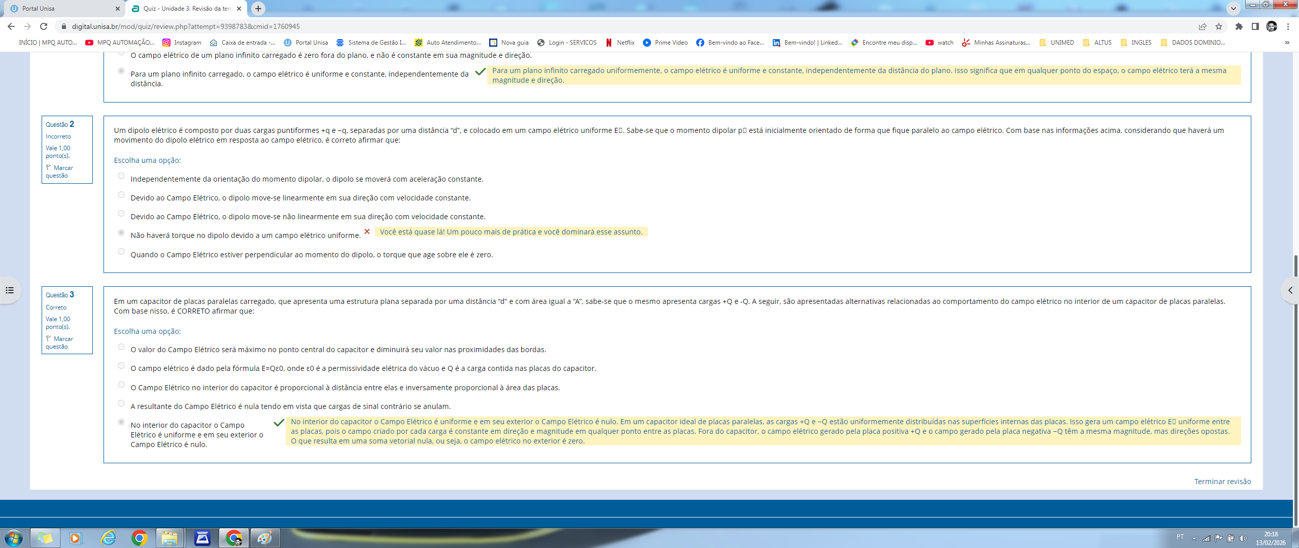
Task: Open the quiz navigation drawer list icon
Action: tap(10, 290)
